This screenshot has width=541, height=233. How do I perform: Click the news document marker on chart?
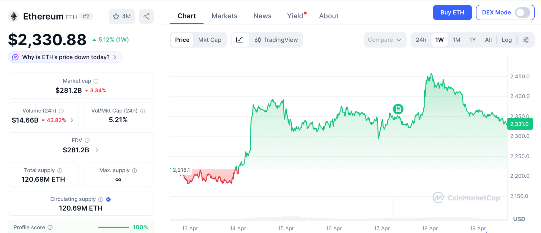click(398, 109)
